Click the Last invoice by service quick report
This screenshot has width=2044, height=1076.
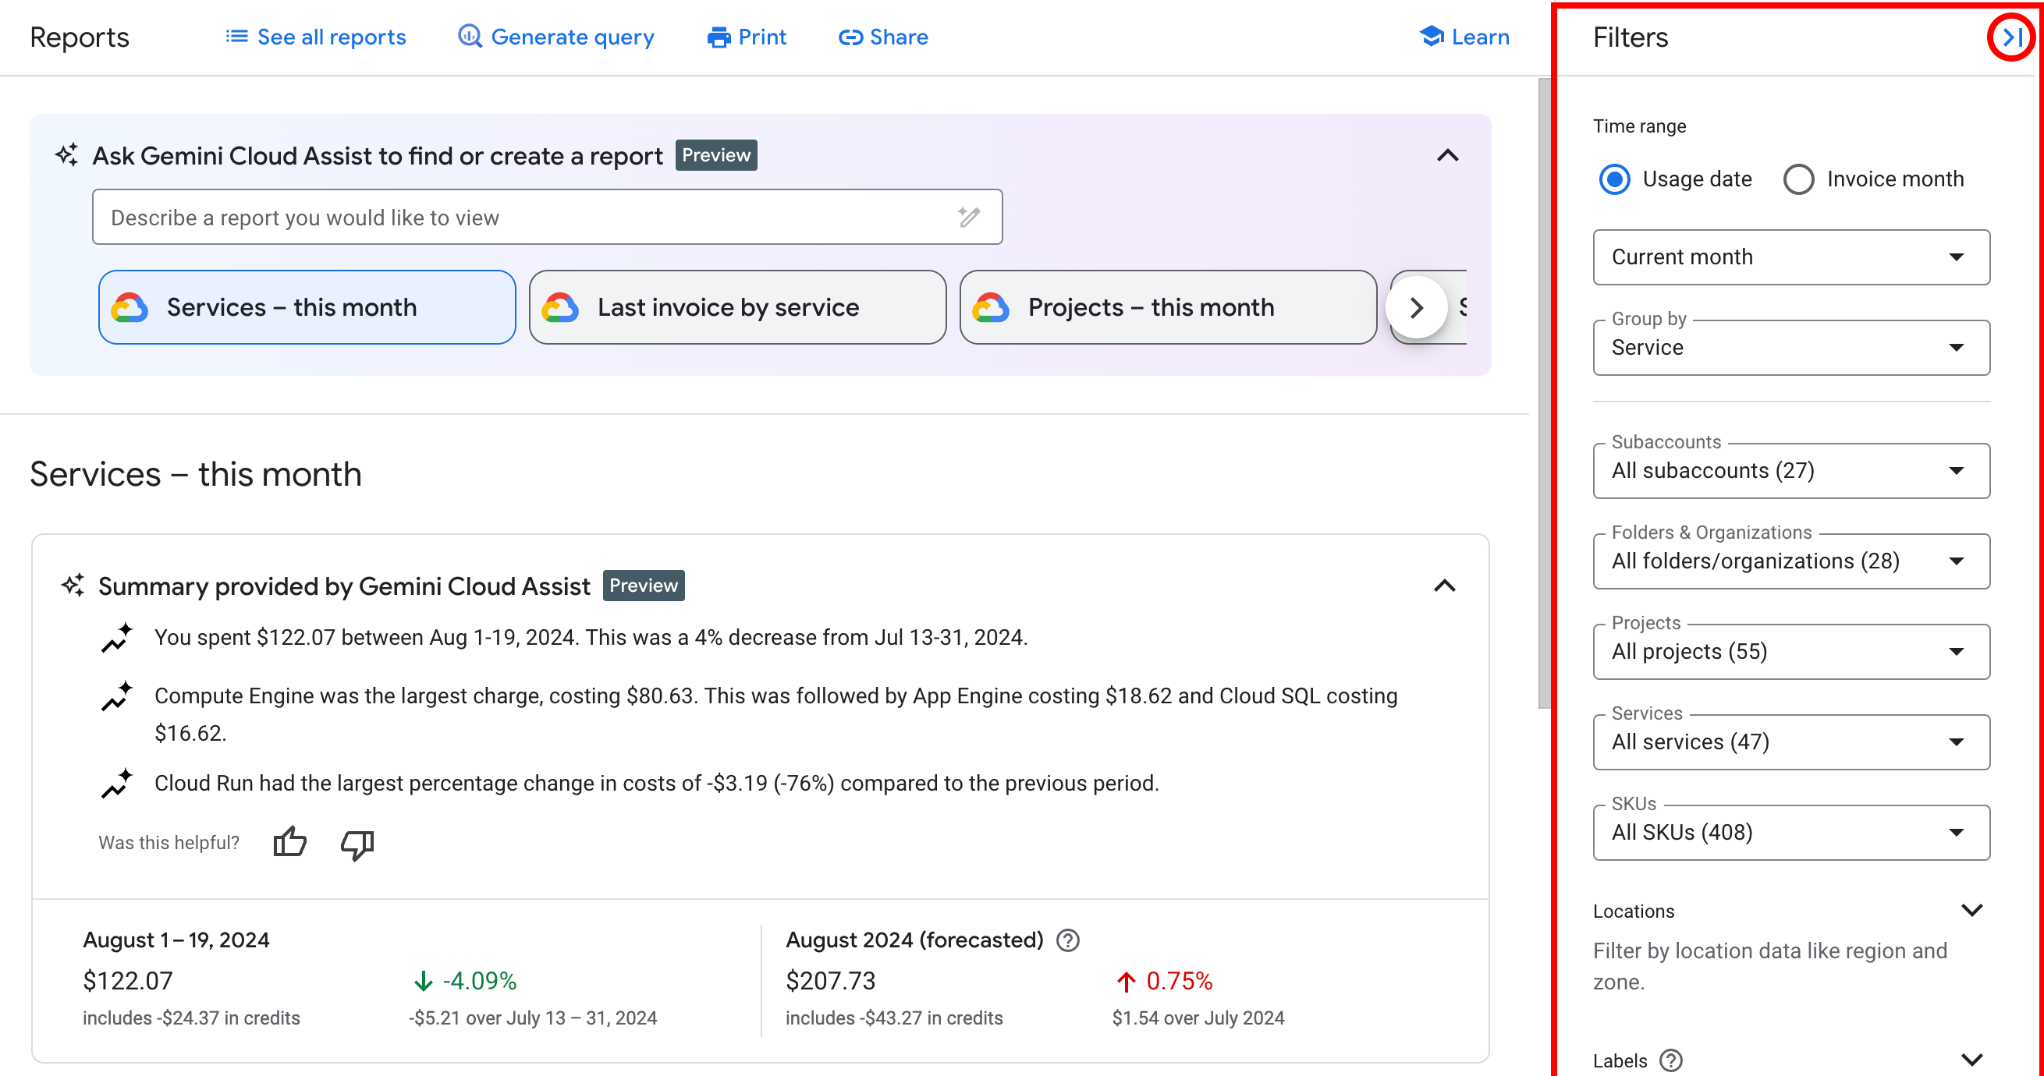736,307
